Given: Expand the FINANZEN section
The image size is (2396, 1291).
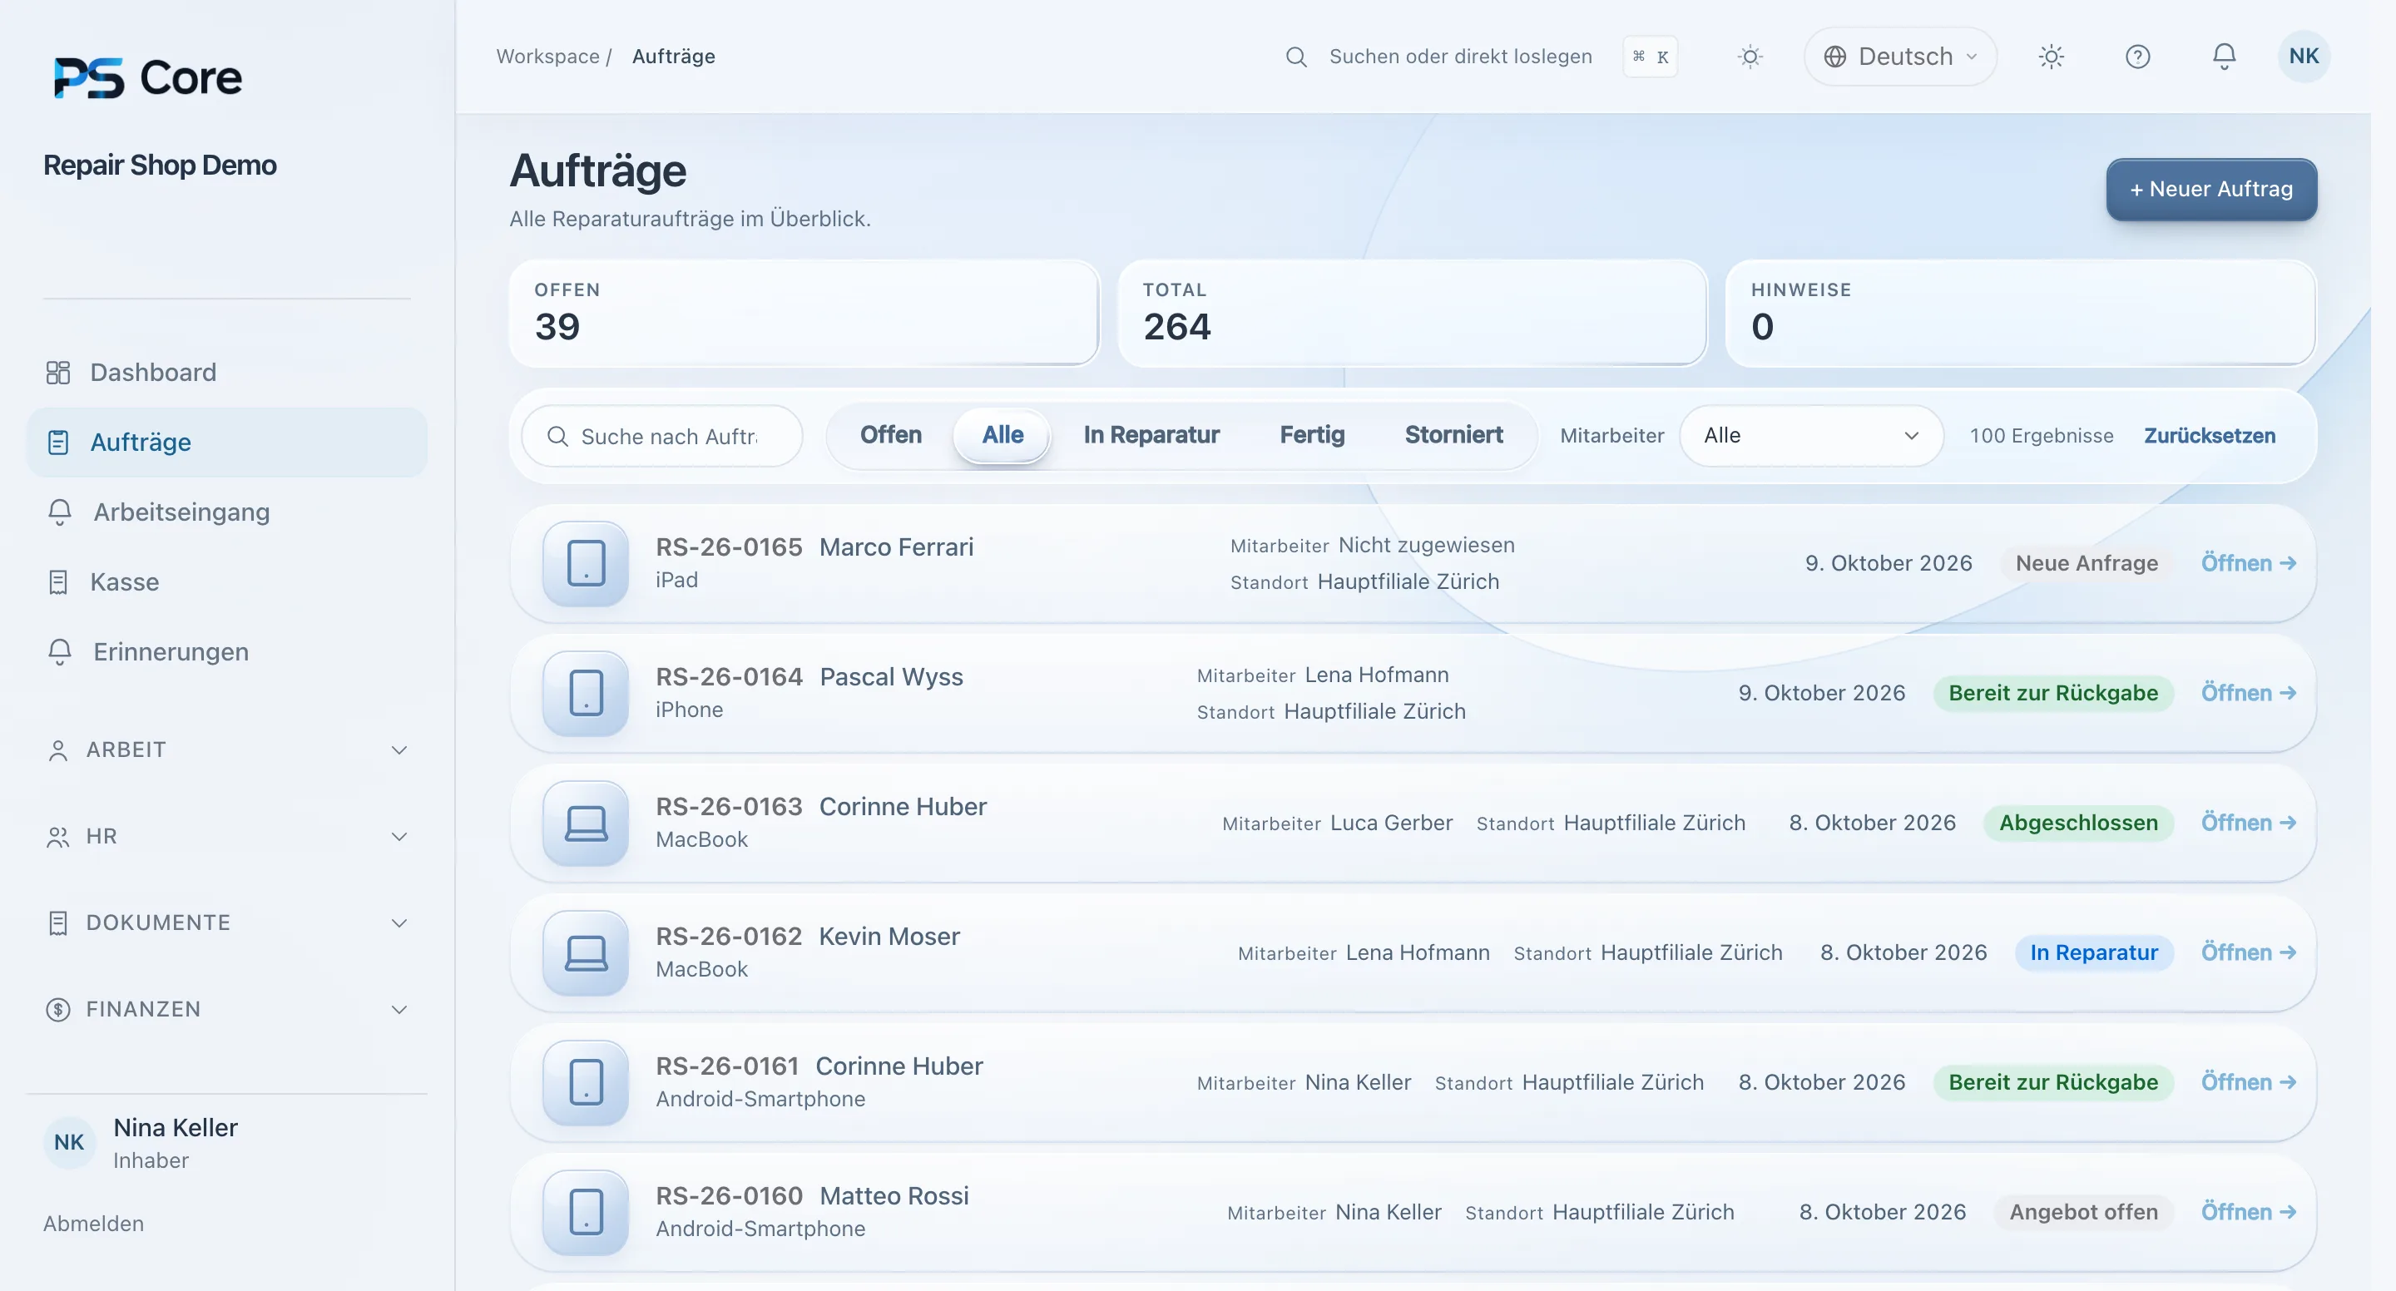Looking at the screenshot, I should 227,1009.
